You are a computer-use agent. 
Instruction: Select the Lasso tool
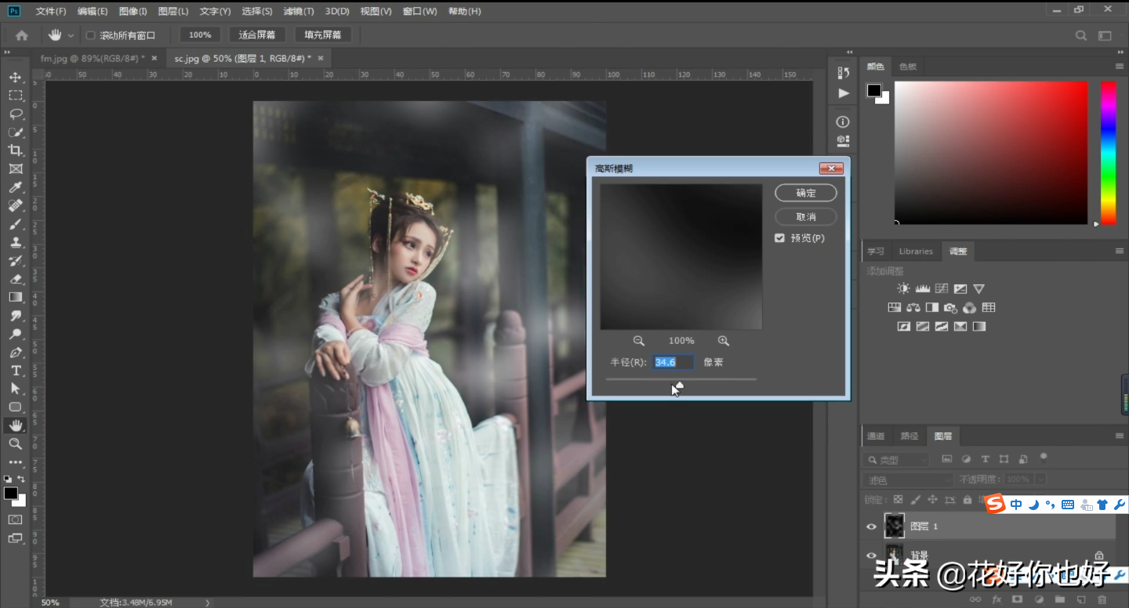[x=15, y=114]
